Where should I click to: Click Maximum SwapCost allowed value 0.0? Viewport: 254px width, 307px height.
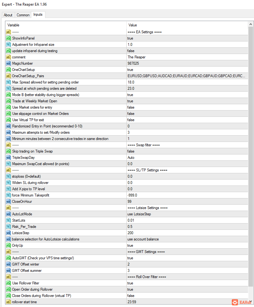point(130,164)
